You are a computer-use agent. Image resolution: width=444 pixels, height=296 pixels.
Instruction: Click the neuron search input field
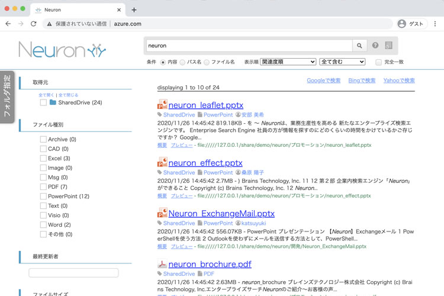coord(249,46)
